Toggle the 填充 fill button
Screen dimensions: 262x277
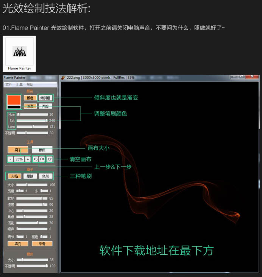[x=18, y=244]
